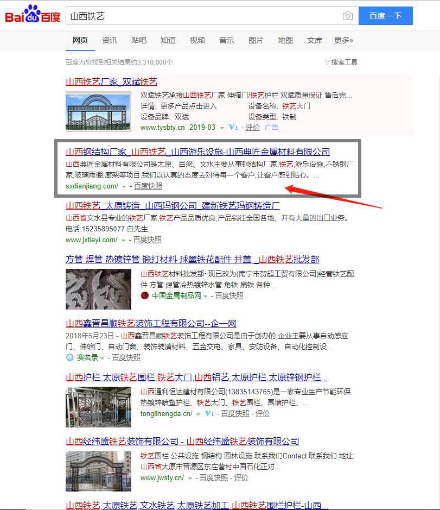Click the blue 赛名录 site icon
The height and width of the screenshot is (510, 440).
tap(70, 357)
